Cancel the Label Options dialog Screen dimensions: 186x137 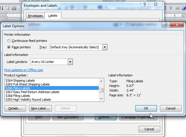pos(170,108)
